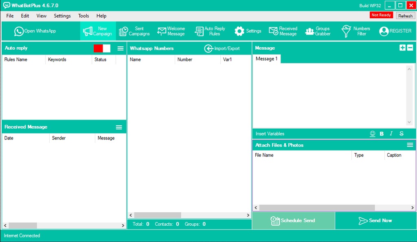Click the Message column header in Received Message

tap(110, 138)
